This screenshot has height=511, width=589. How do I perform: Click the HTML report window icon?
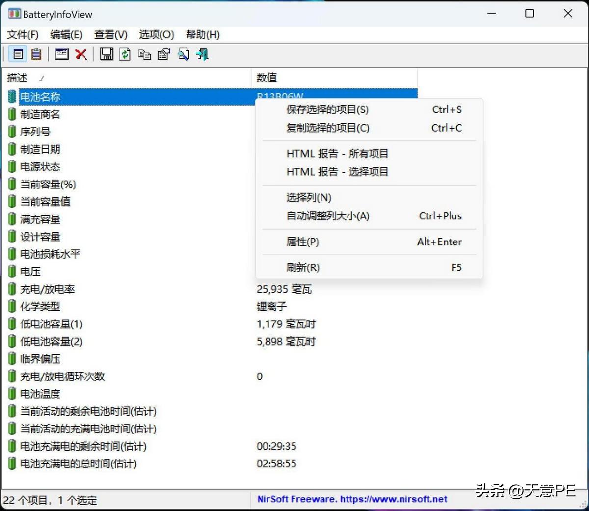tap(61, 54)
